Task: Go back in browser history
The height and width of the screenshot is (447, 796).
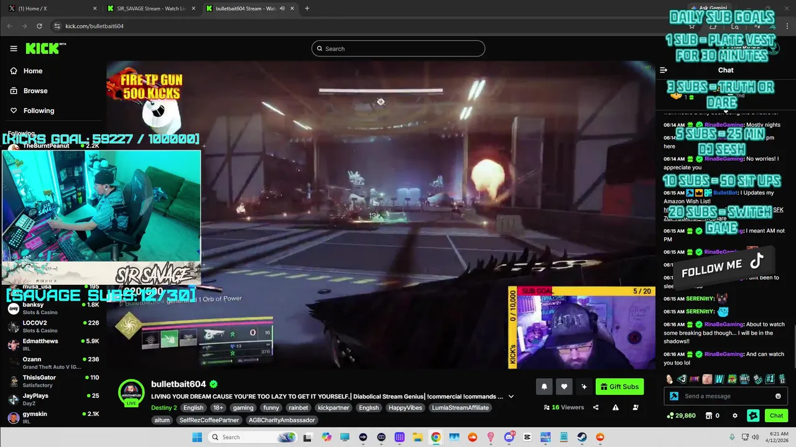Action: pos(9,26)
